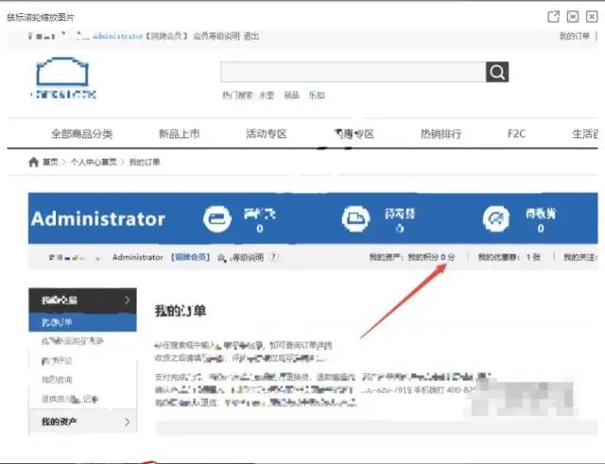Open the F2C navigation tab

[516, 134]
